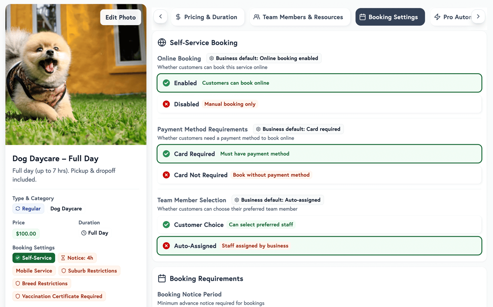Select the Disabled online booking option
The image size is (493, 307).
click(x=319, y=104)
